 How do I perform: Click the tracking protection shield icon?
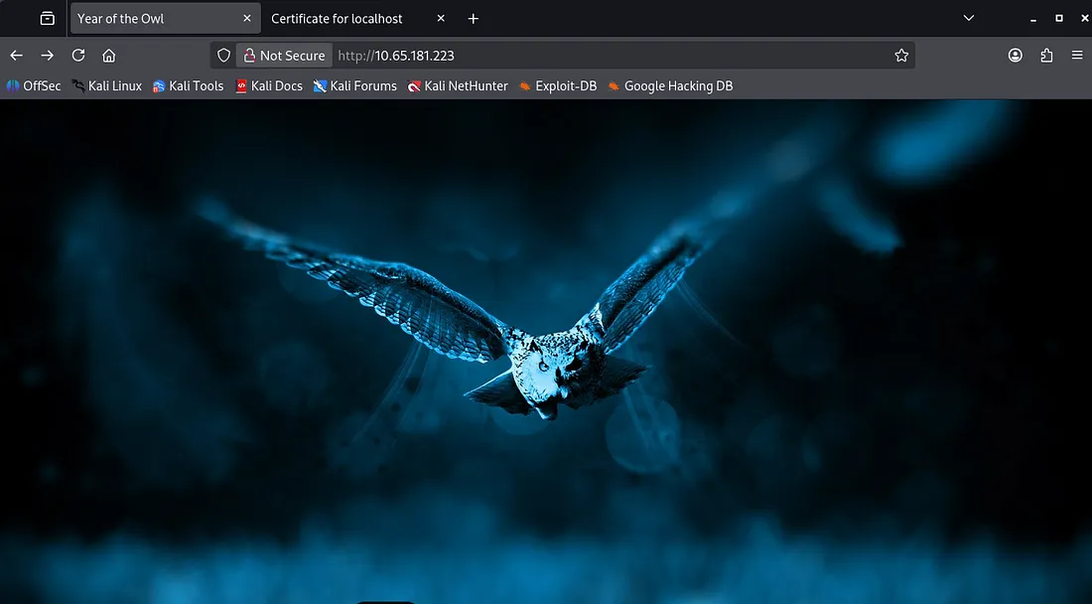coord(223,56)
